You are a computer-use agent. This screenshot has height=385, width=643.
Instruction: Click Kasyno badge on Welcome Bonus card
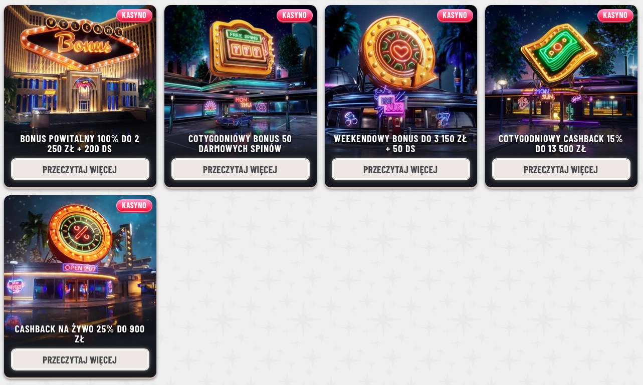[134, 16]
